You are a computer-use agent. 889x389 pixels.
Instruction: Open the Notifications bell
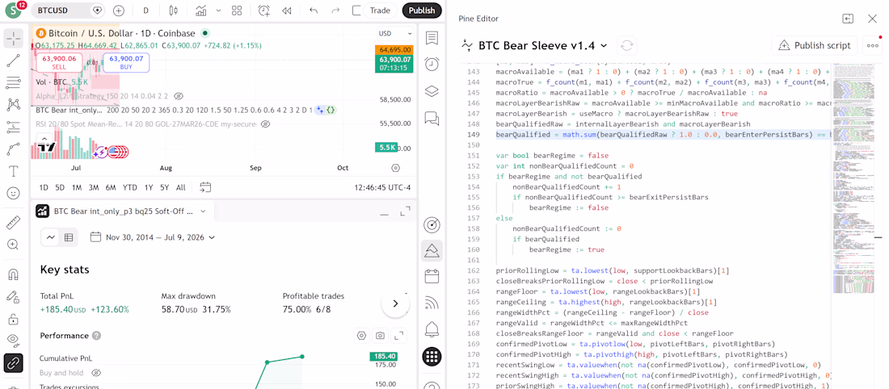[x=432, y=328]
